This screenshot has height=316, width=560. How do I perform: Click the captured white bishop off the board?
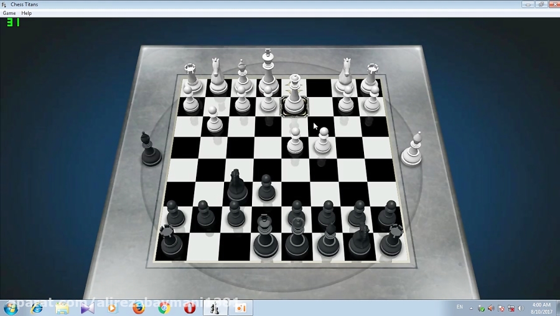point(412,149)
